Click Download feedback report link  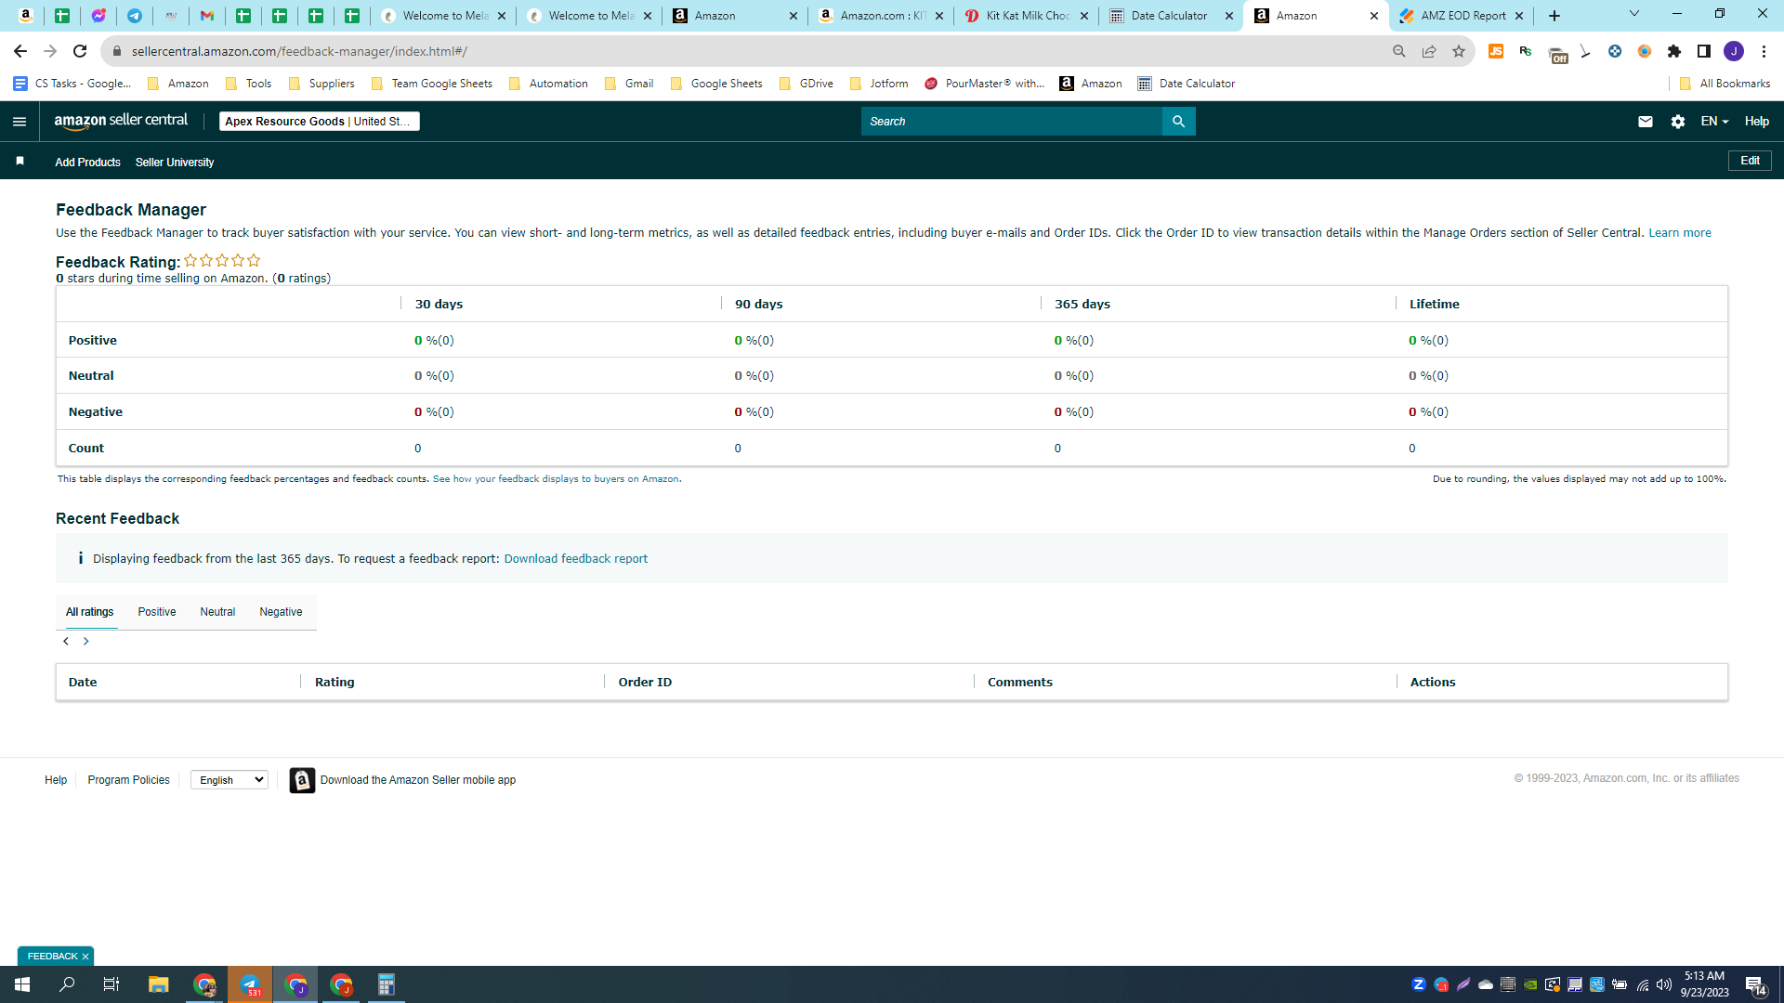tap(576, 559)
